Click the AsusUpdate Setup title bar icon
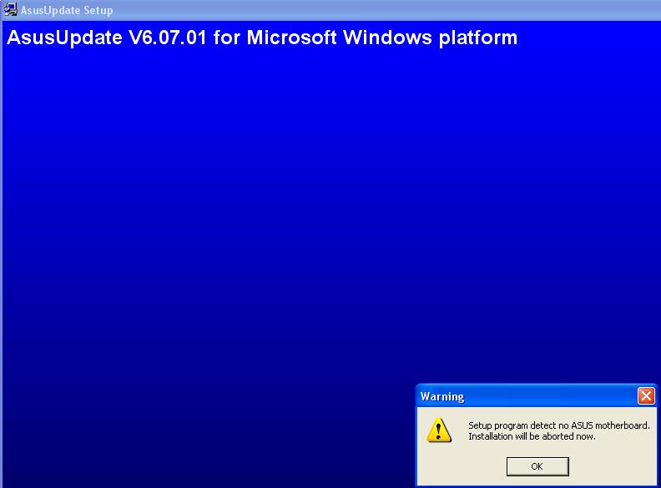Viewport: 661px width, 488px height. 10,9
